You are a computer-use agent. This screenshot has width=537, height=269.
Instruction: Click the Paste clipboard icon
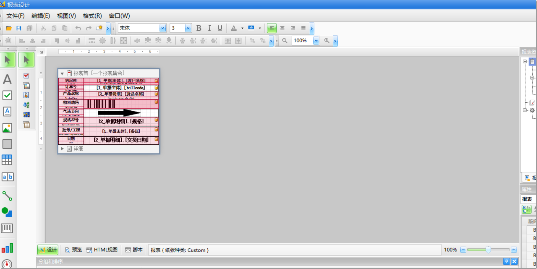(x=64, y=28)
